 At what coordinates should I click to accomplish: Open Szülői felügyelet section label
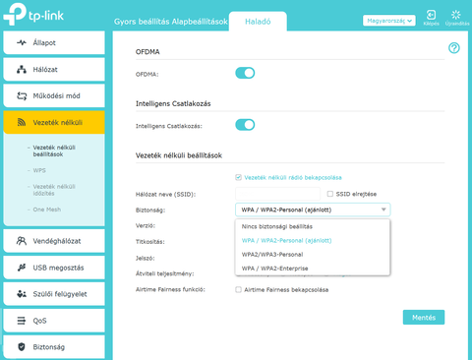pos(60,294)
